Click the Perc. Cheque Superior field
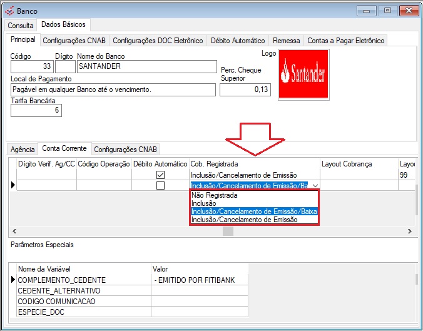Image resolution: width=423 pixels, height=331 pixels. [x=245, y=89]
